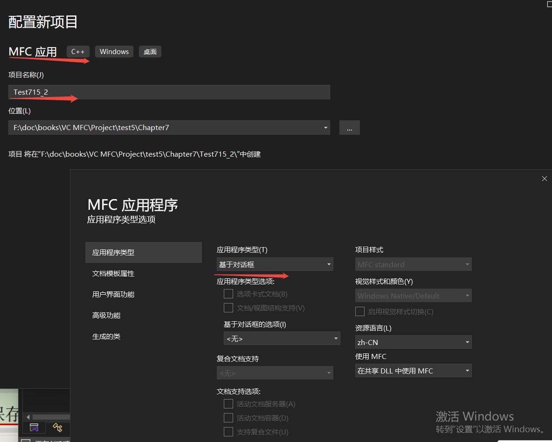552x442 pixels.
Task: Check 文档/视图结构支持(V)
Action: pyautogui.click(x=228, y=308)
